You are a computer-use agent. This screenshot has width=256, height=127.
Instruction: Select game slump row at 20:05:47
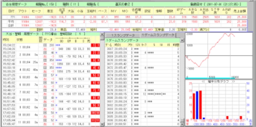(142, 67)
